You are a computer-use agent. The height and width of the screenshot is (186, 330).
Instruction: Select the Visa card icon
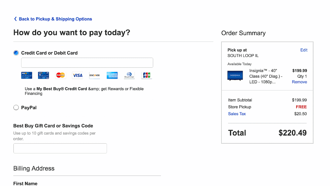click(77, 75)
